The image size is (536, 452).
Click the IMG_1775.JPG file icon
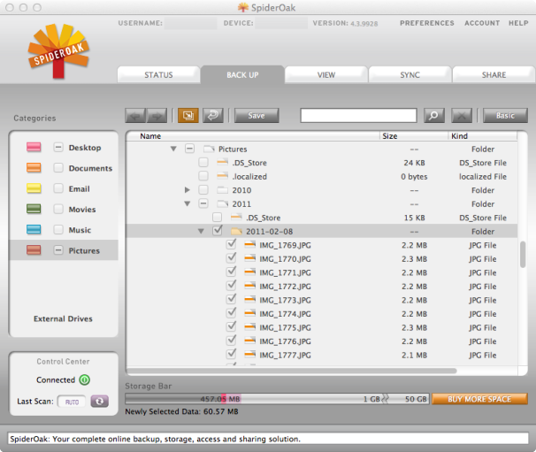coord(250,327)
